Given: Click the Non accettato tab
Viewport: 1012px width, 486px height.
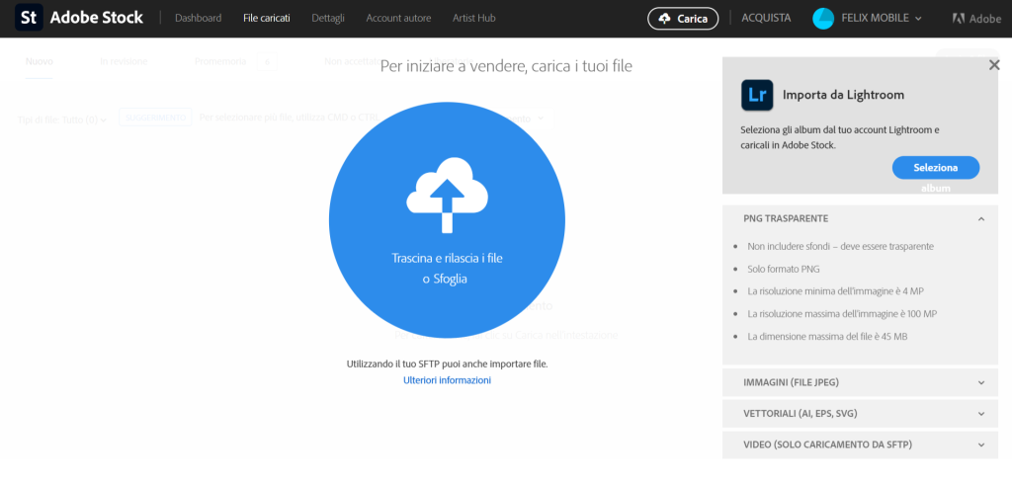Looking at the screenshot, I should coord(354,62).
